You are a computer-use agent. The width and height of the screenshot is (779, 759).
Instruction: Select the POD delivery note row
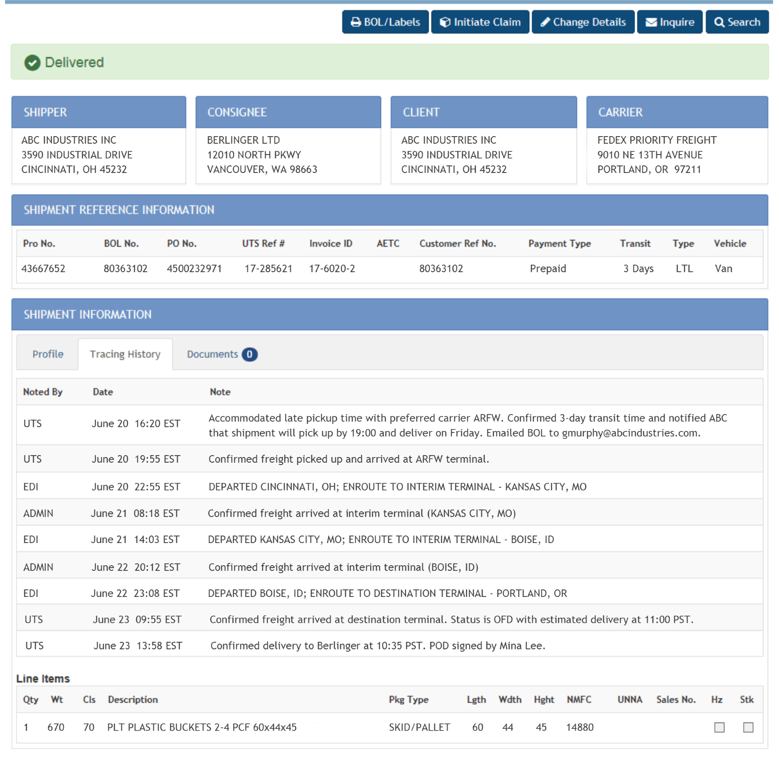(x=378, y=645)
